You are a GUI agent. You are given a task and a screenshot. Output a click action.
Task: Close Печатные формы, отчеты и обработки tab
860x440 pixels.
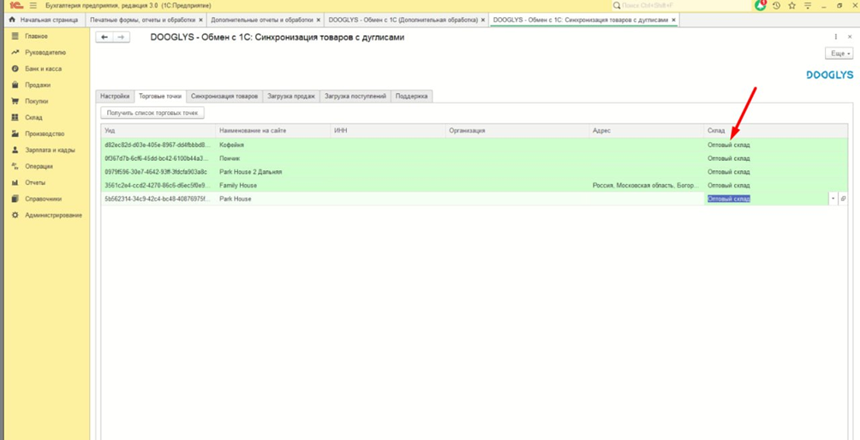click(x=200, y=20)
